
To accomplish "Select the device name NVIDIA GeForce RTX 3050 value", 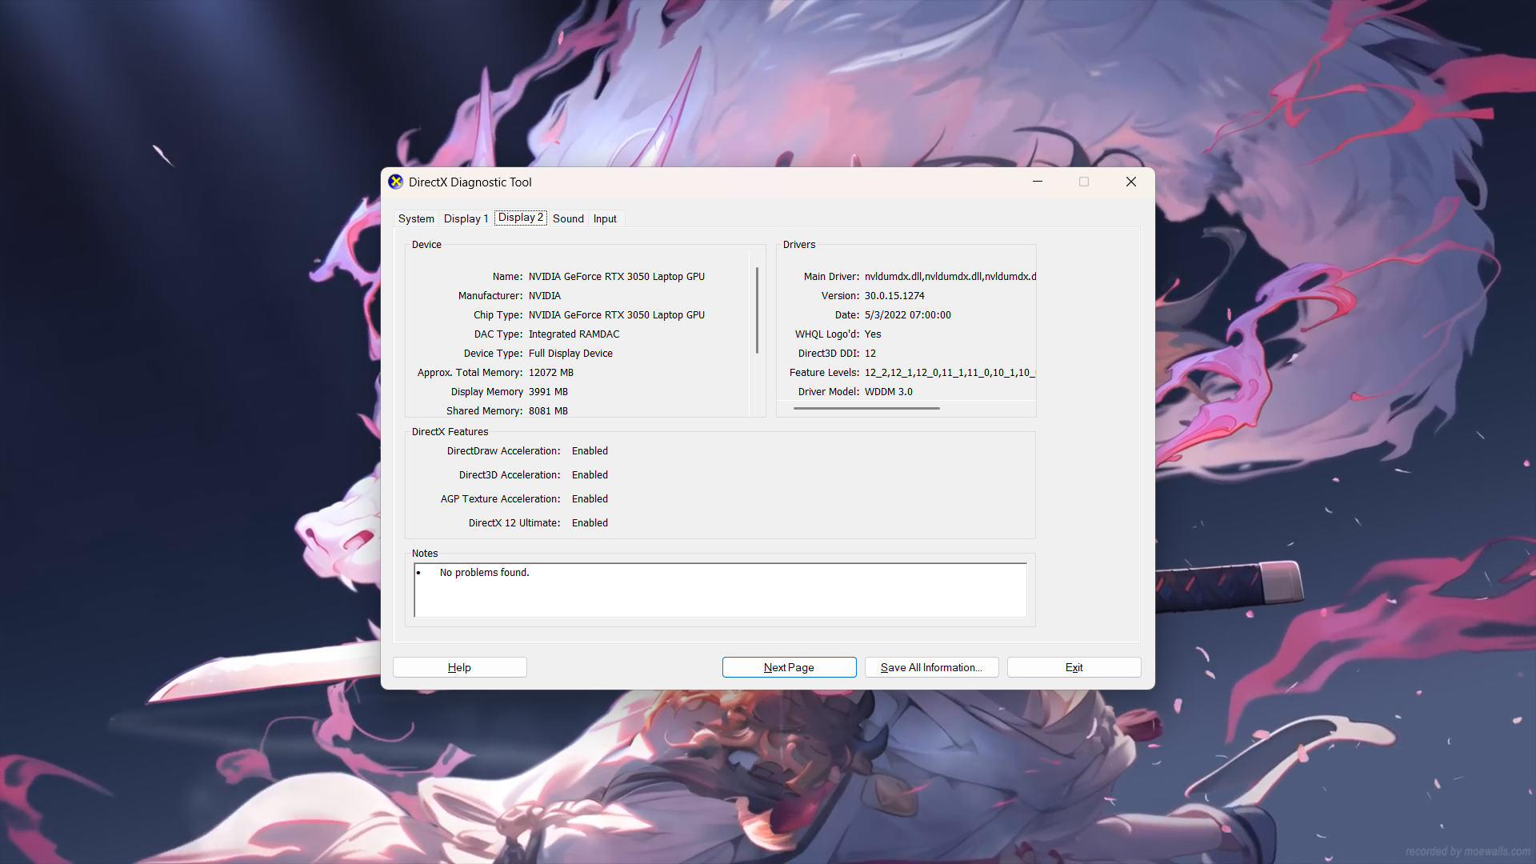I will [x=616, y=277].
